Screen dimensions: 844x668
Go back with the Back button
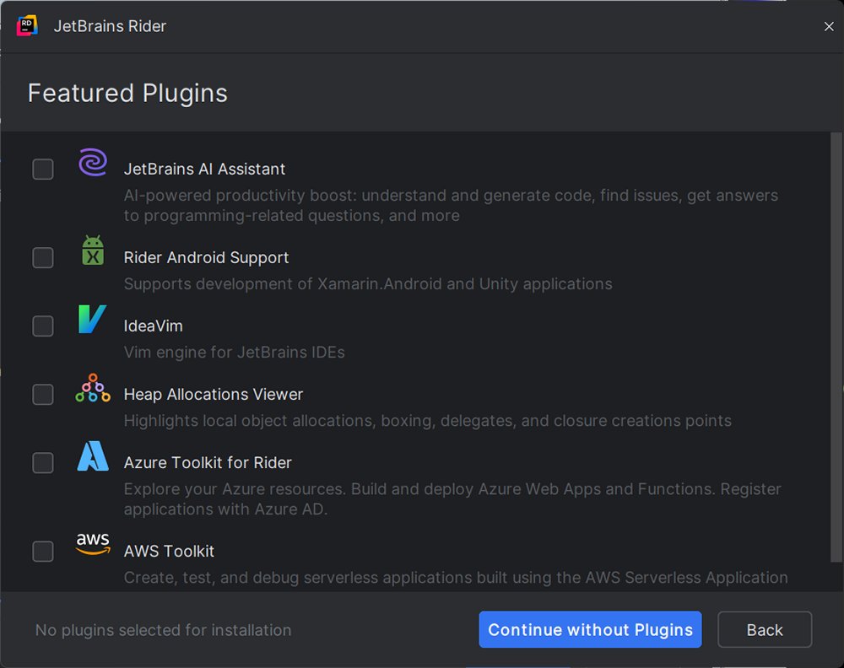pyautogui.click(x=765, y=630)
